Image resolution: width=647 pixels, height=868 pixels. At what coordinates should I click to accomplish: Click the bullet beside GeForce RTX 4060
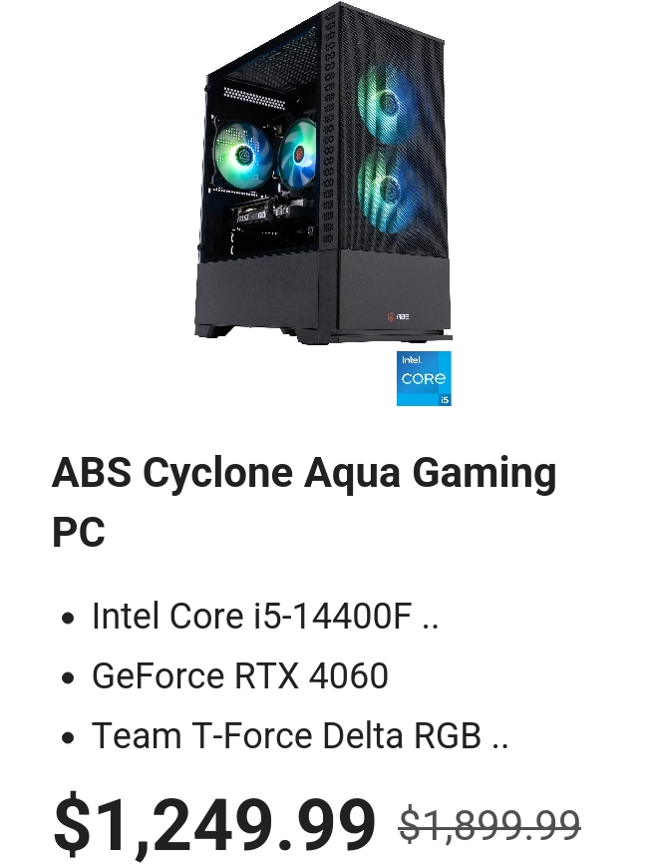click(68, 677)
